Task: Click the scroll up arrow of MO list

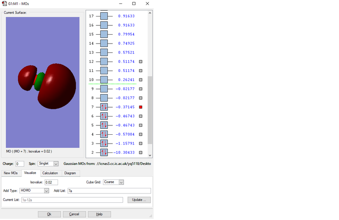Action: click(150, 13)
